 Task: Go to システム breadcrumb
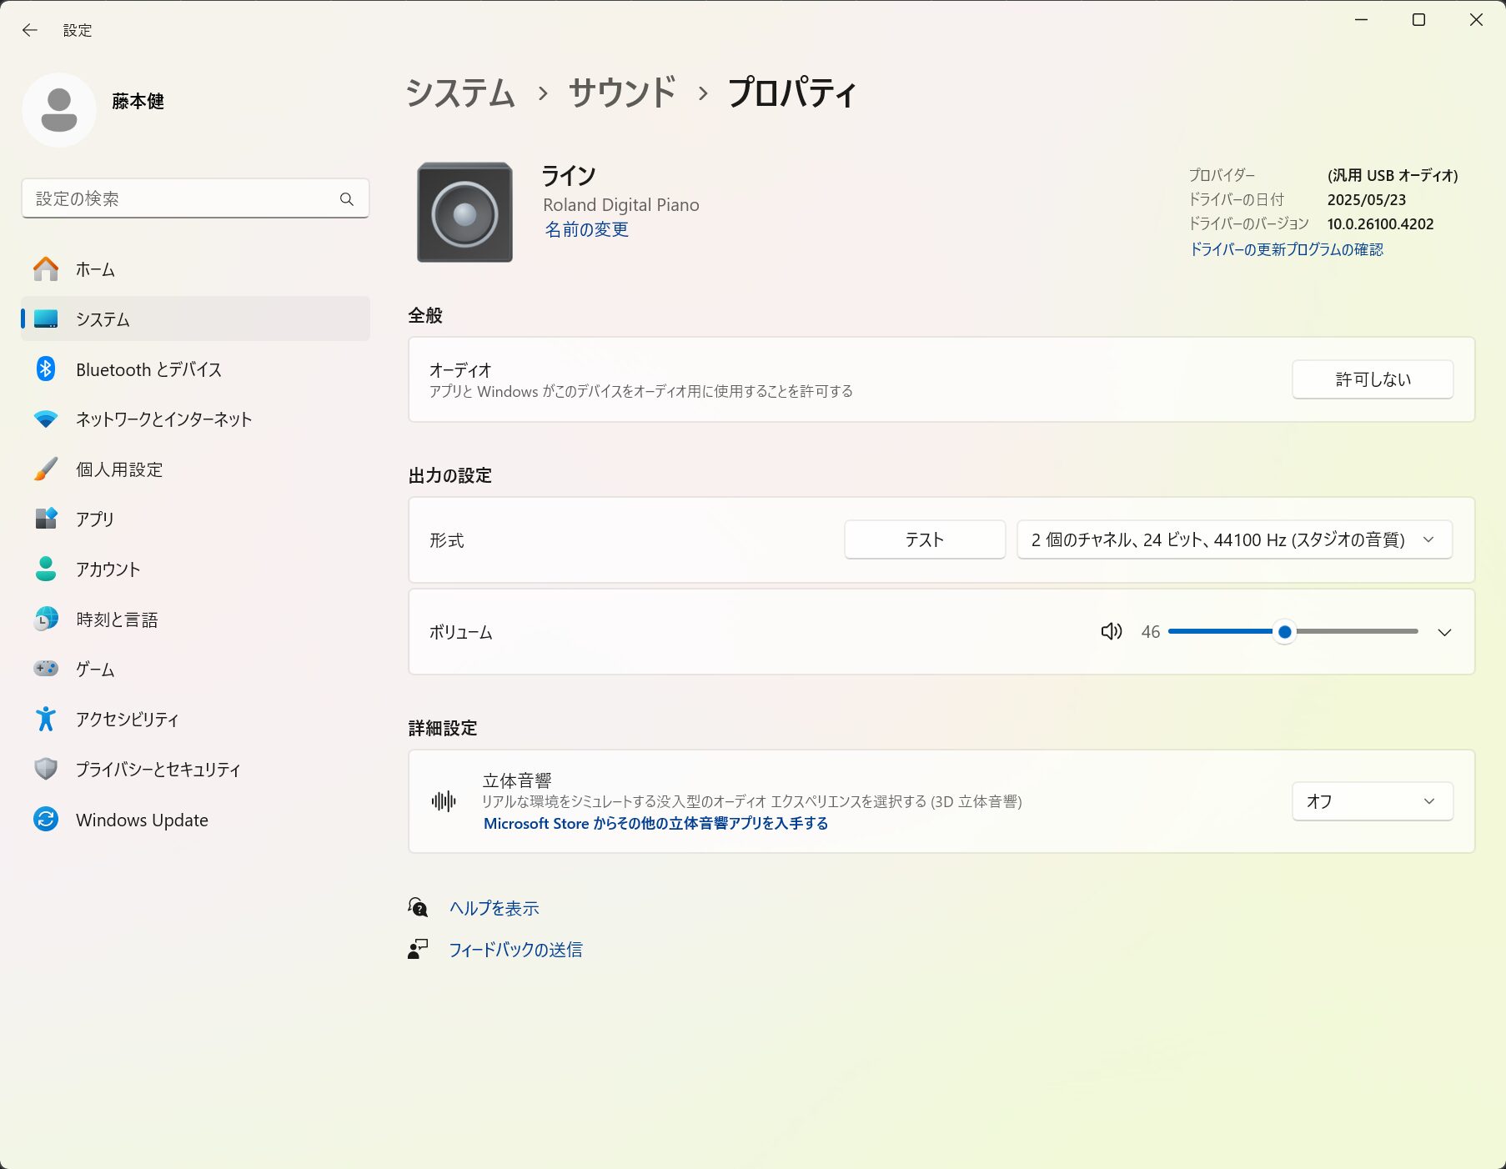tap(460, 93)
